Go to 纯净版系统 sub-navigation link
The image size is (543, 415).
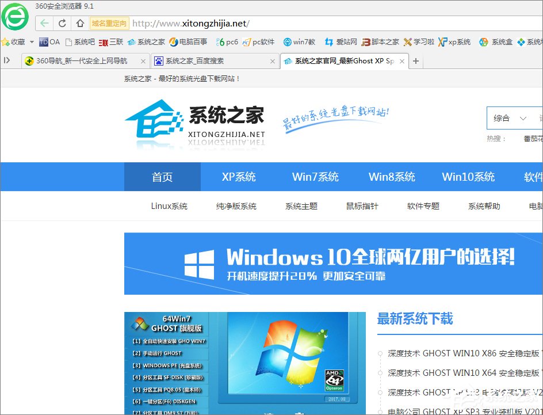click(236, 206)
